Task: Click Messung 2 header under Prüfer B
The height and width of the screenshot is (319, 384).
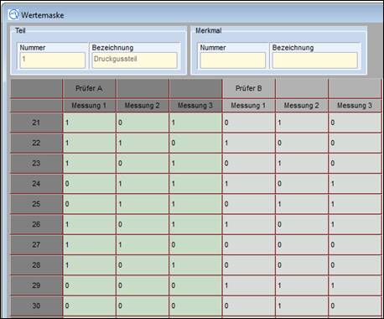Action: 302,106
